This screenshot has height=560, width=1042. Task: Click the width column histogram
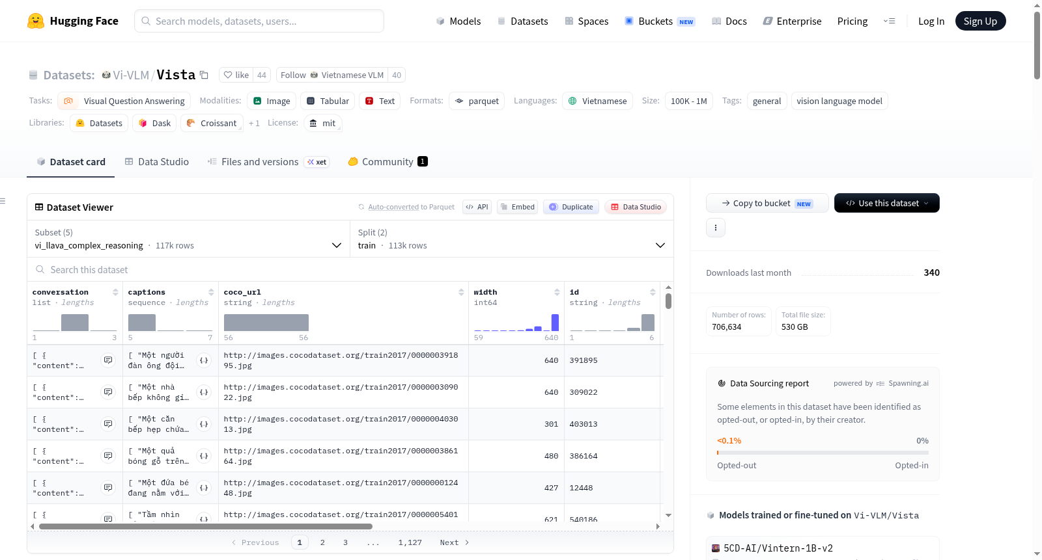pyautogui.click(x=516, y=323)
